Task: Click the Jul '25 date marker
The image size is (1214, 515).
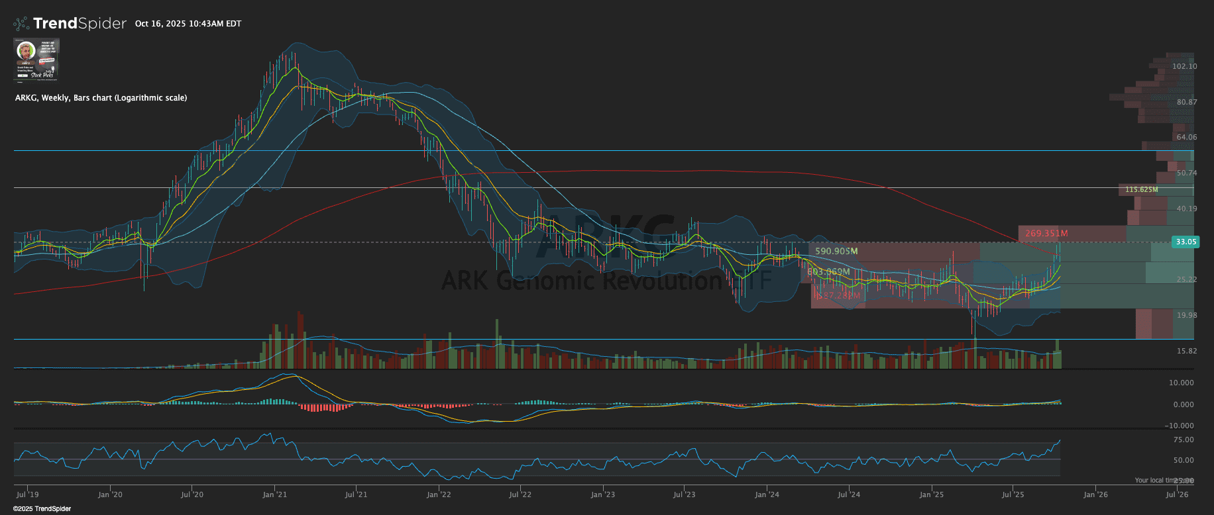Action: (x=1013, y=494)
